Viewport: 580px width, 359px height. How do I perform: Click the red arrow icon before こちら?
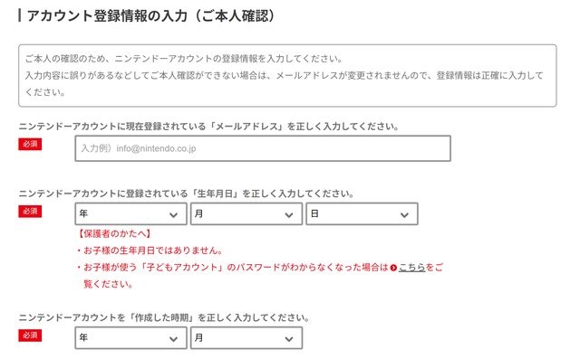(393, 268)
